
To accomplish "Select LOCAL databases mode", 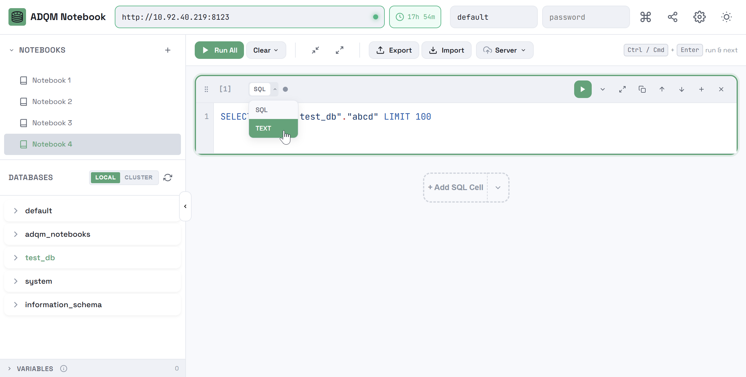I will click(105, 178).
